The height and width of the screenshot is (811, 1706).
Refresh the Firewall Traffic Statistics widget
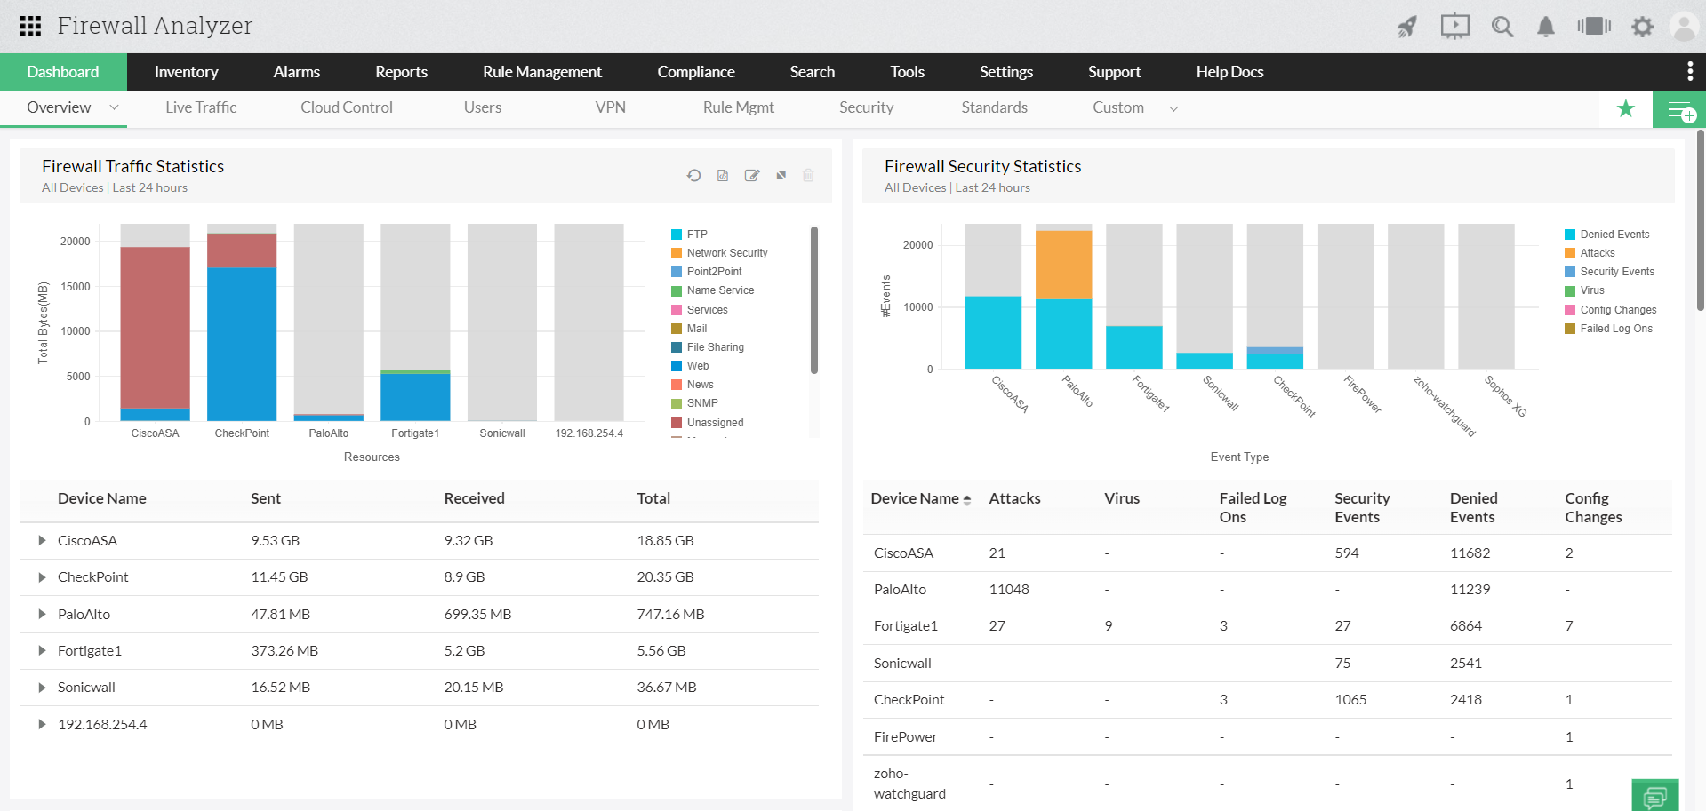coord(694,175)
